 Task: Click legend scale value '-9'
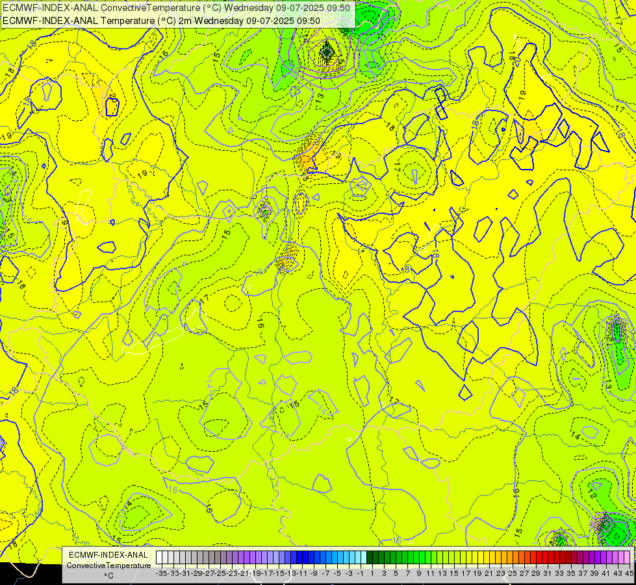click(314, 573)
